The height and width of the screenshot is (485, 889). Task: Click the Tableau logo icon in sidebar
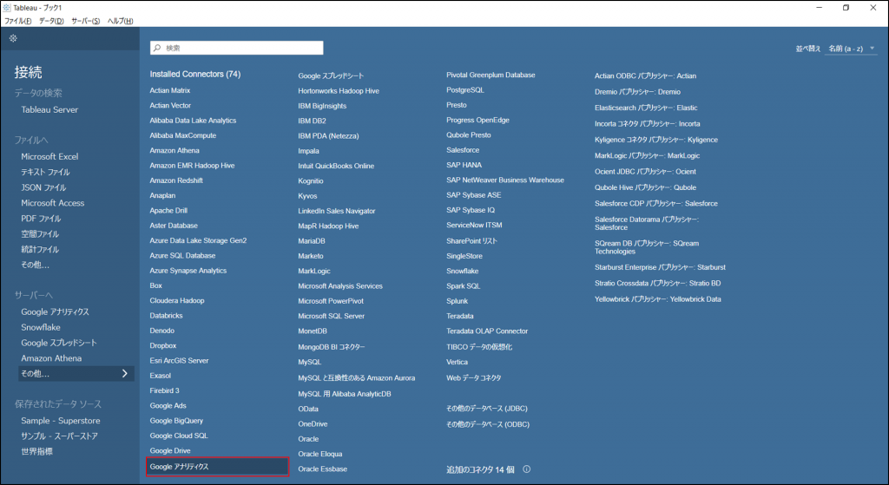(x=13, y=38)
